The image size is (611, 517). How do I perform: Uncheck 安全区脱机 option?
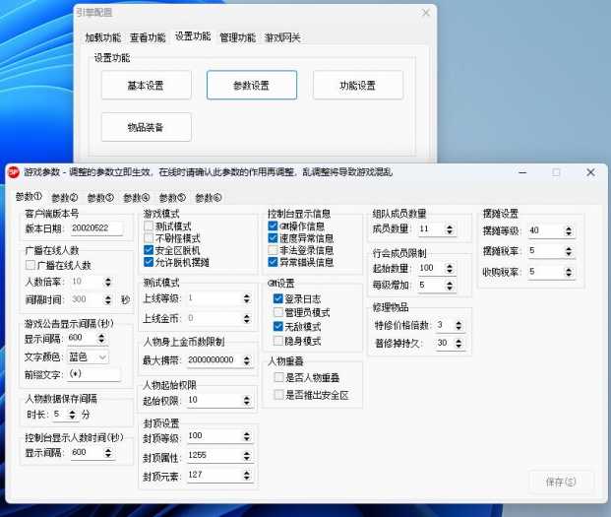150,250
